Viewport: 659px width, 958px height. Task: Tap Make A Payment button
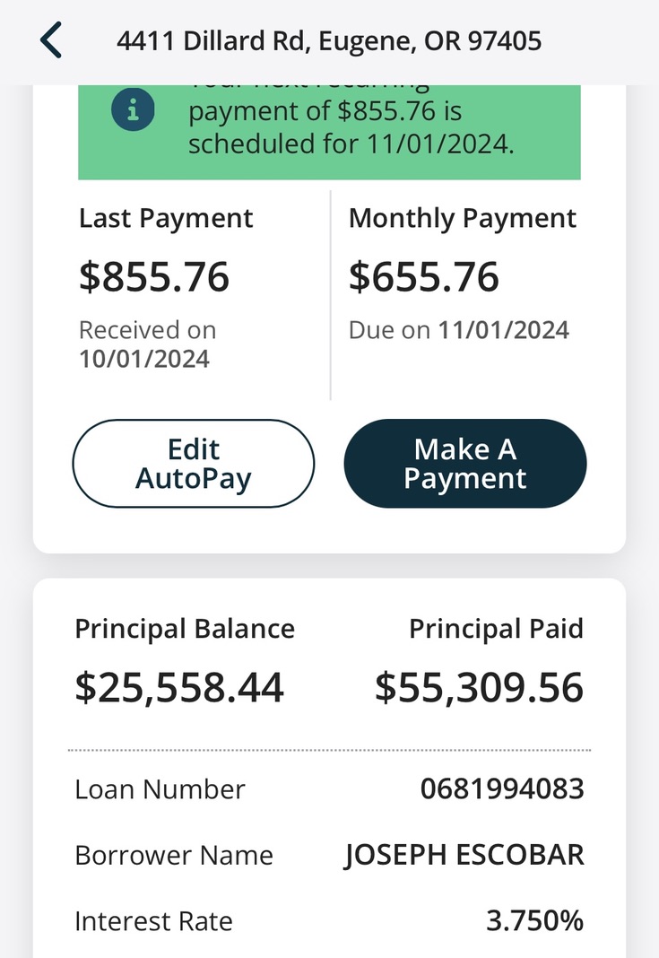click(465, 464)
